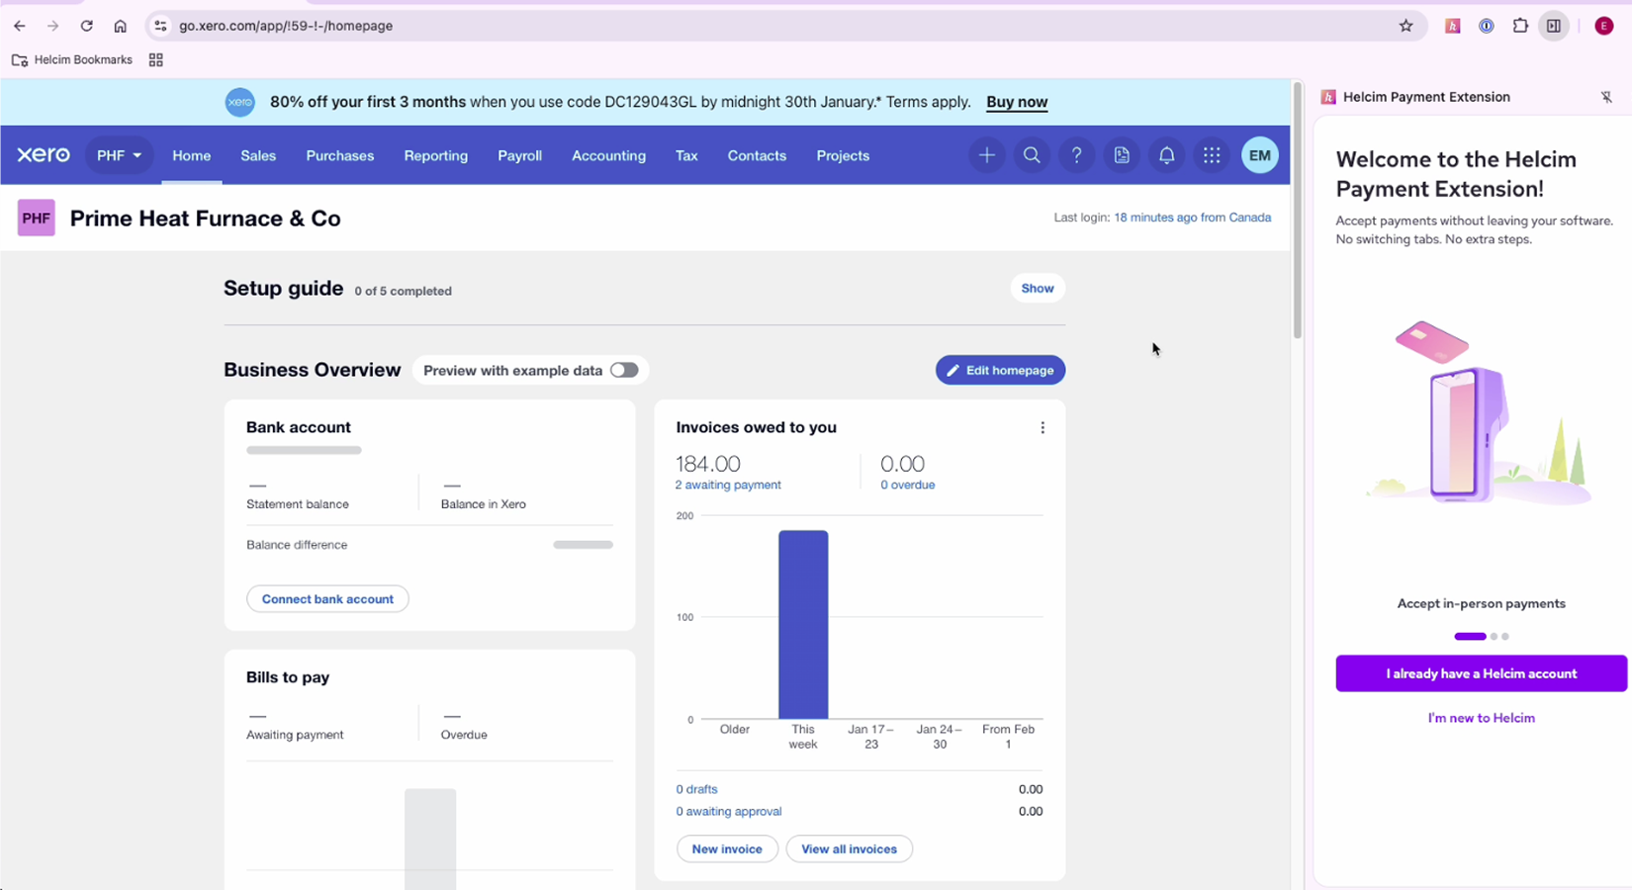Click the EM user avatar

[1259, 155]
